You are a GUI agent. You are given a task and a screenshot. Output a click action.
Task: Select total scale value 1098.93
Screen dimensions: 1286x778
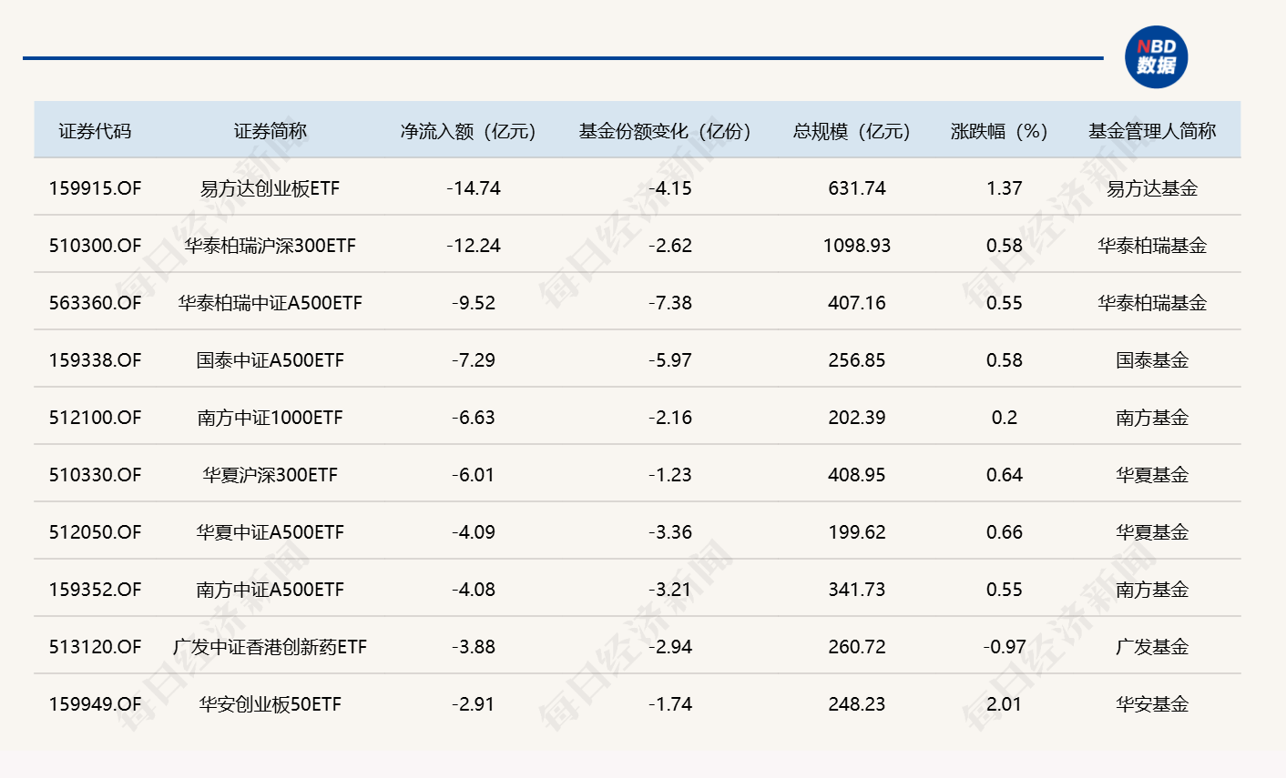click(x=857, y=246)
